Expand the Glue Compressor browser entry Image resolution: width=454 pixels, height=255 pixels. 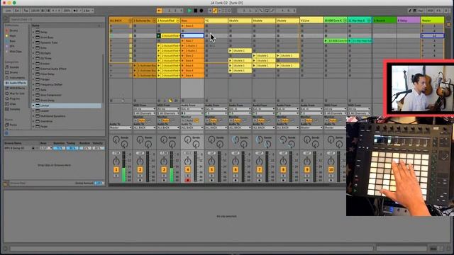[33, 95]
